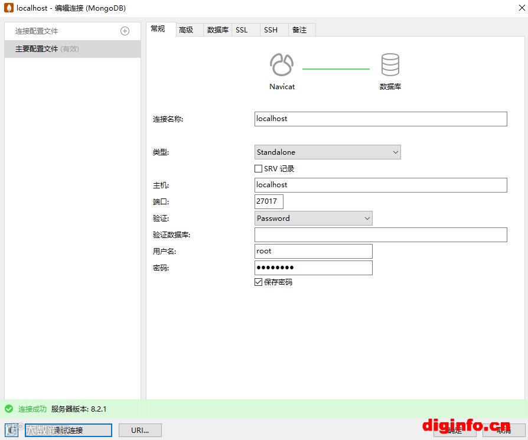Click the 连接成功 status message
Viewport: 528px width, 440px height.
pos(32,409)
